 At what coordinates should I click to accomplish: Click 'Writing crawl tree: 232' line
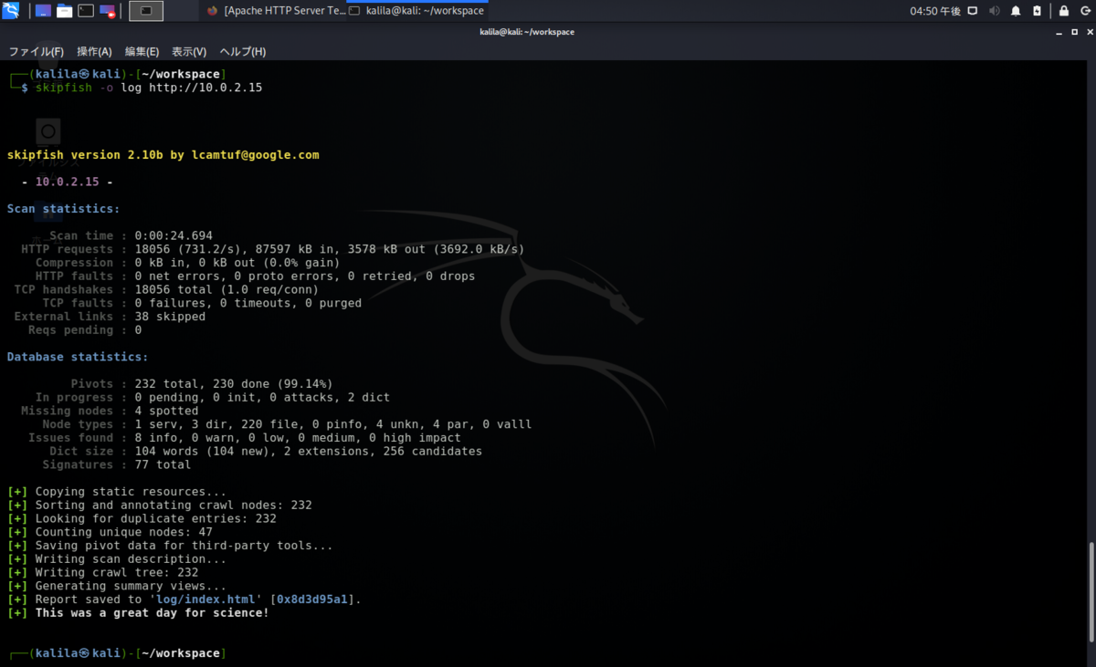pos(102,572)
